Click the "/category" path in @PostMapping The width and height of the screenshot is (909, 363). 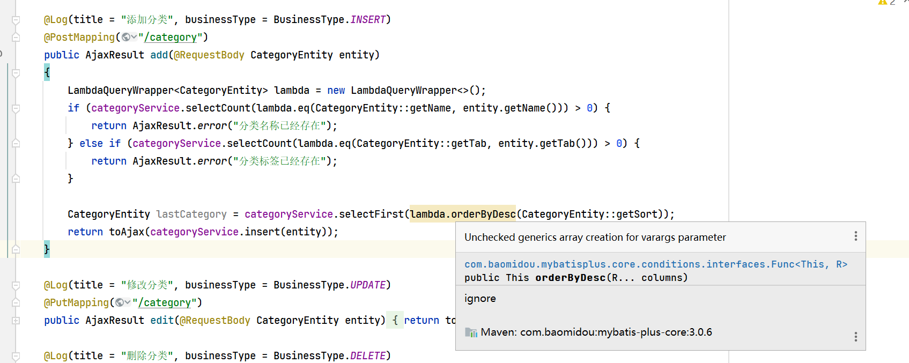click(x=173, y=37)
